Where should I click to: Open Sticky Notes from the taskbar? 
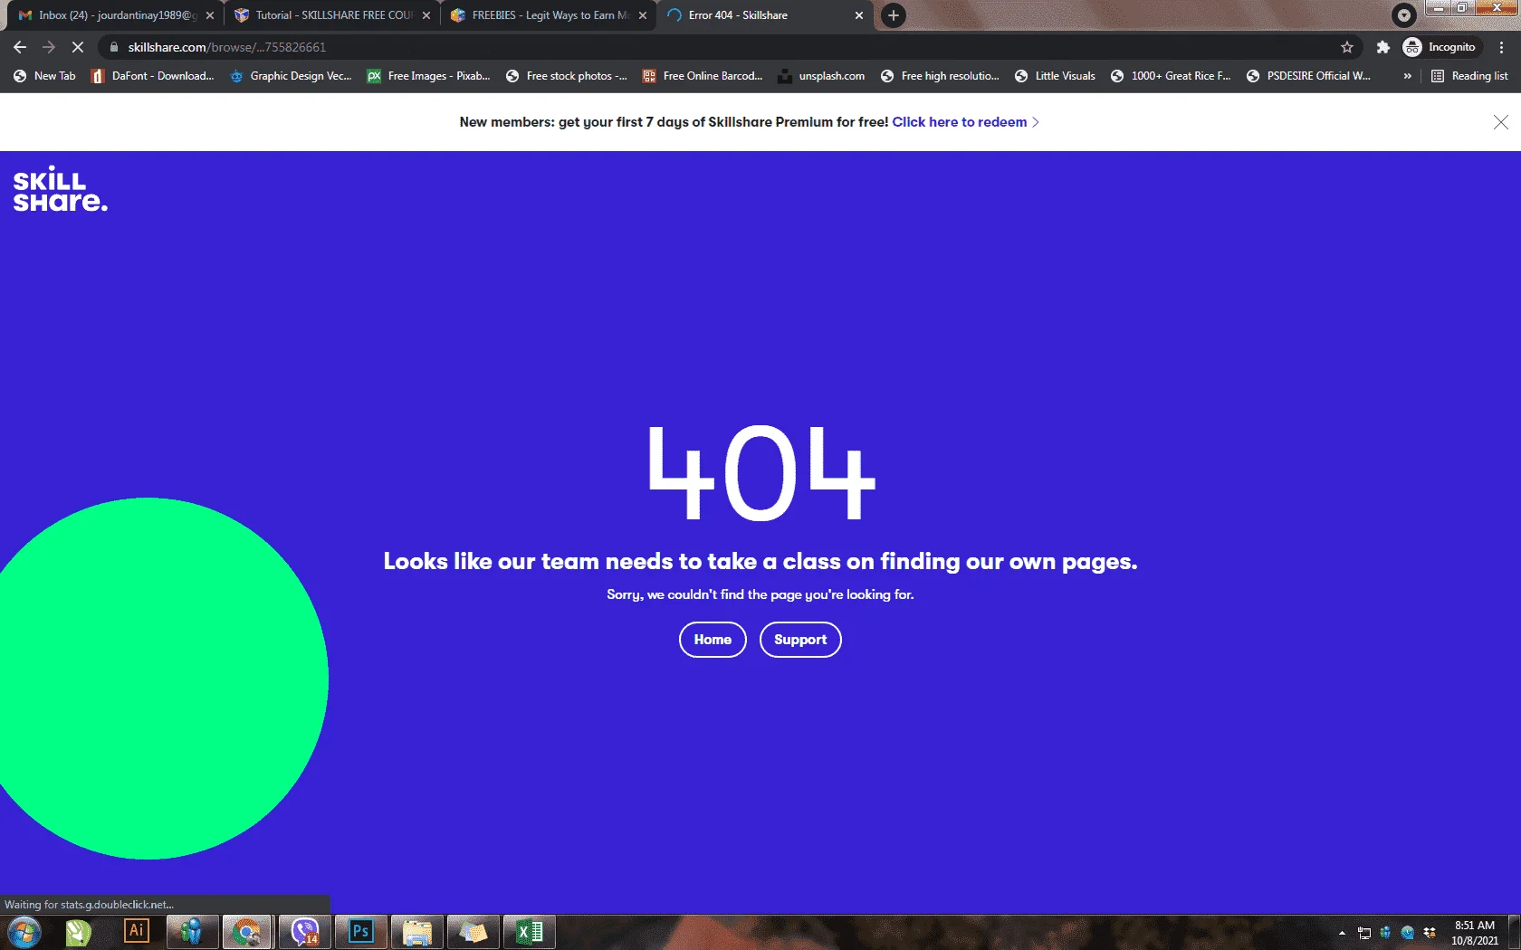pyautogui.click(x=473, y=932)
